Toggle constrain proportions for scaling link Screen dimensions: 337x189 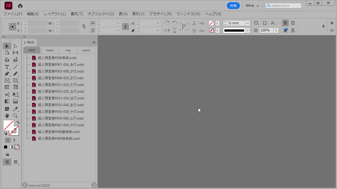click(125, 27)
